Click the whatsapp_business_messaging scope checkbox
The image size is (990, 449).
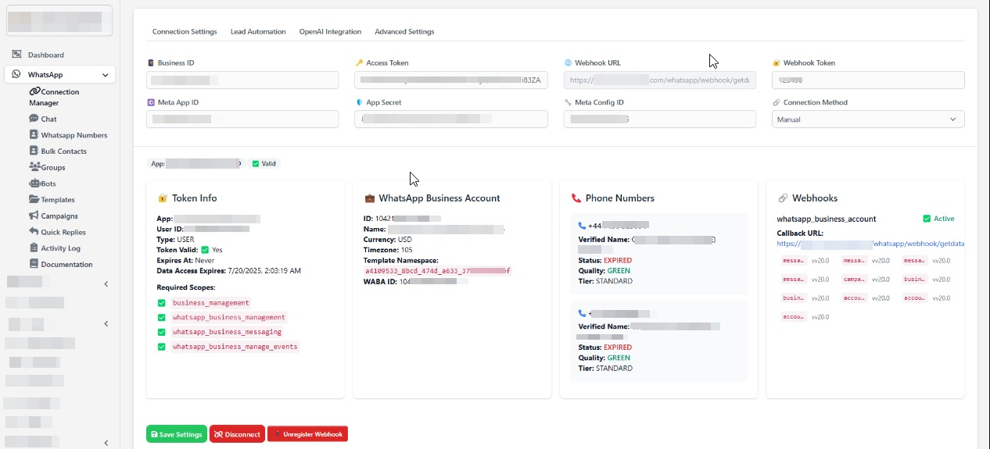[161, 332]
